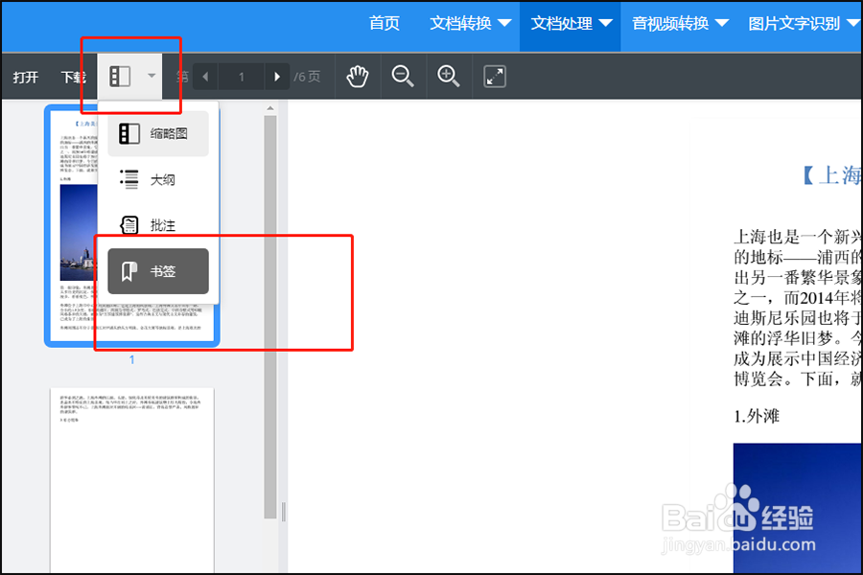The image size is (863, 575).
Task: Go to next page arrow
Action: (x=277, y=77)
